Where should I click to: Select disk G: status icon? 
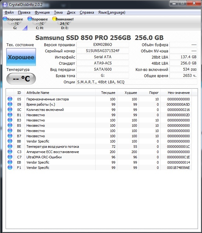point(5,19)
